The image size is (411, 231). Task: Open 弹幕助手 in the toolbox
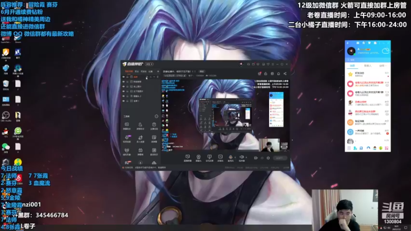[127, 126]
